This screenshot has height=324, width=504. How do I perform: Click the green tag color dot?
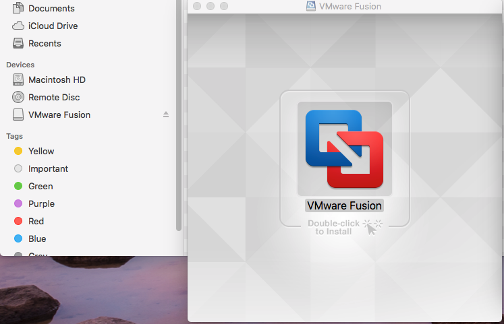click(18, 186)
